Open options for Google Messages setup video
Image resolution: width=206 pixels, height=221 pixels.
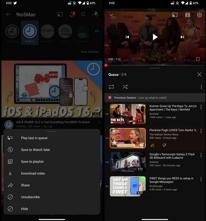[x=201, y=179]
